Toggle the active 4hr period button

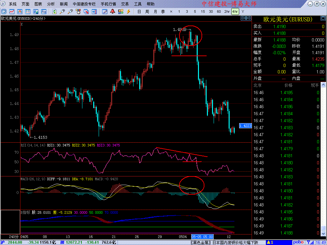pyautogui.click(x=235, y=12)
